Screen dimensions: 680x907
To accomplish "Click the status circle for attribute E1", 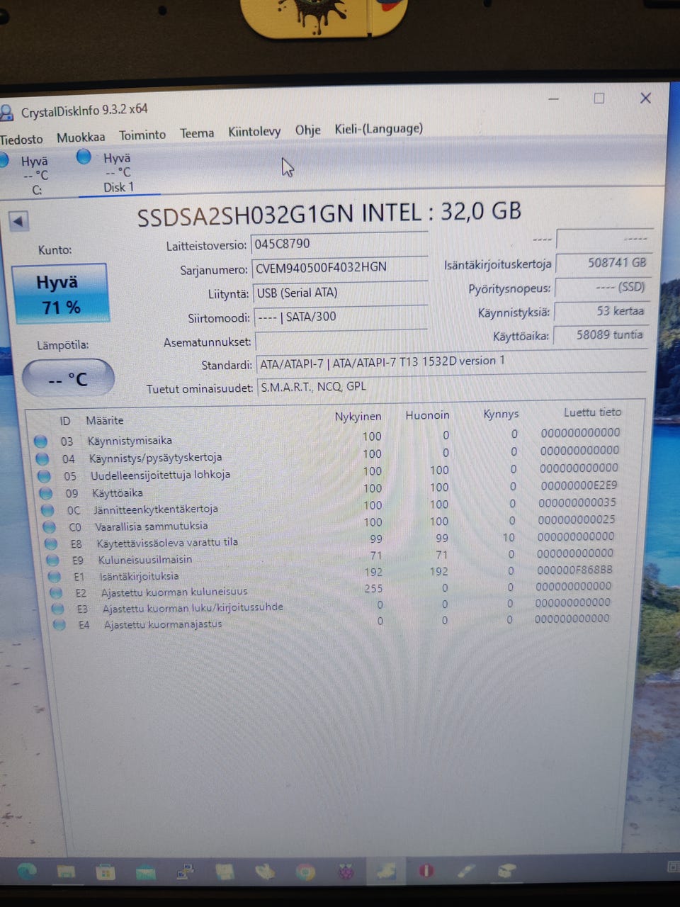I will tap(55, 577).
